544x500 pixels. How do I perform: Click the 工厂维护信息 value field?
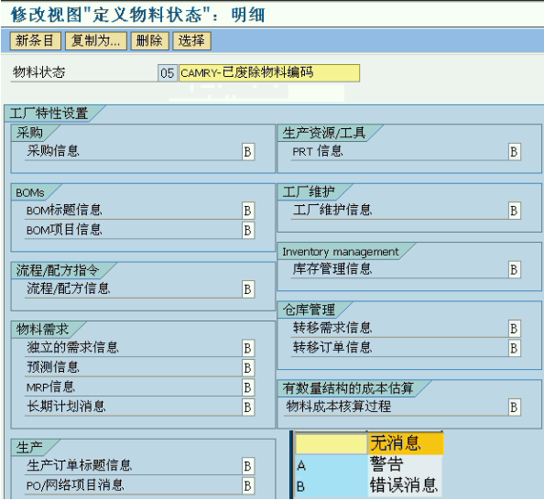click(514, 211)
